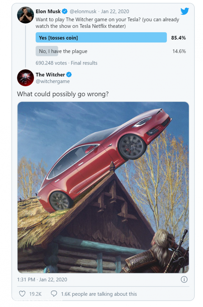The height and width of the screenshot is (307, 203).
Task: Click the 'Jan 22, 2020' tweet date
Action: click(x=115, y=11)
